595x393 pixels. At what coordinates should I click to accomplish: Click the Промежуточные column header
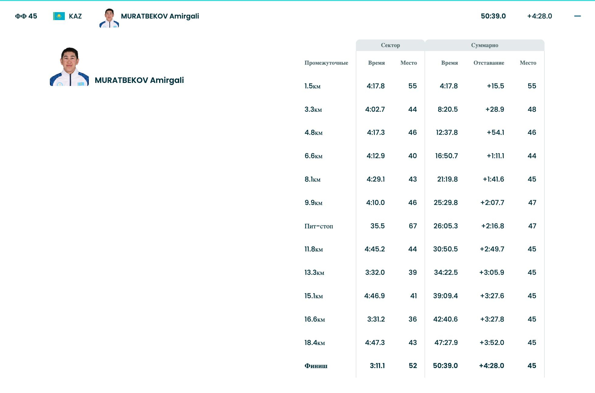[326, 63]
